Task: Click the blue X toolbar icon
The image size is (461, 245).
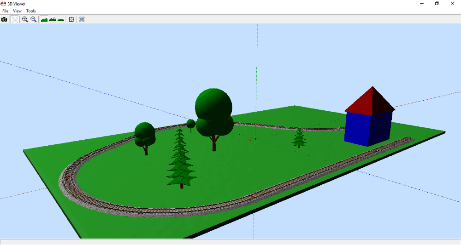Action: pyautogui.click(x=82, y=19)
